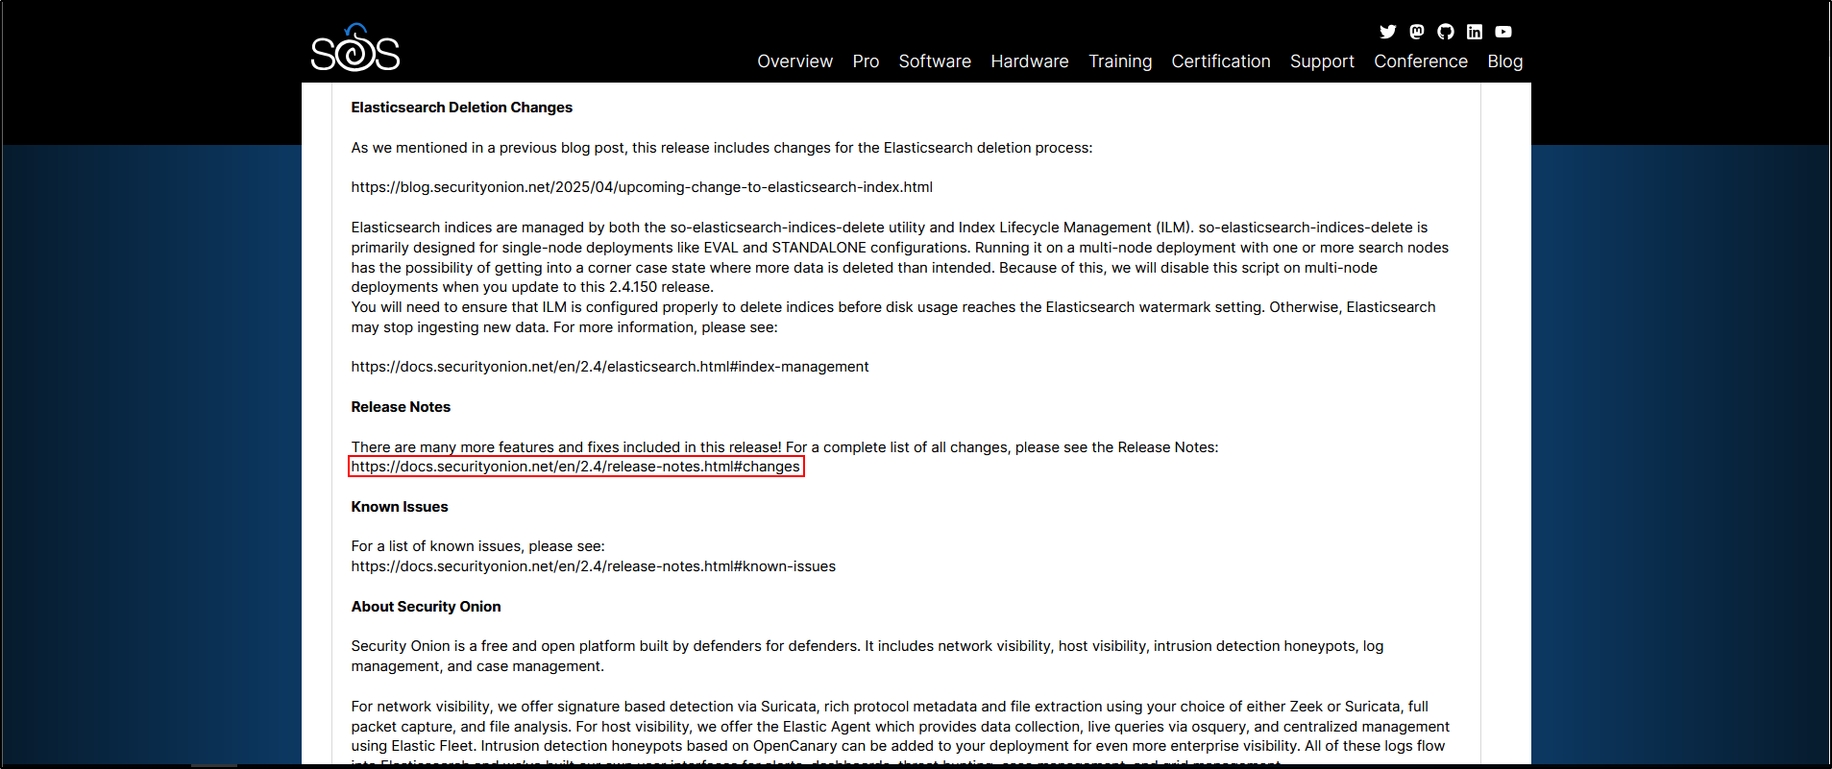Visit the LinkedIn icon link

(x=1474, y=32)
